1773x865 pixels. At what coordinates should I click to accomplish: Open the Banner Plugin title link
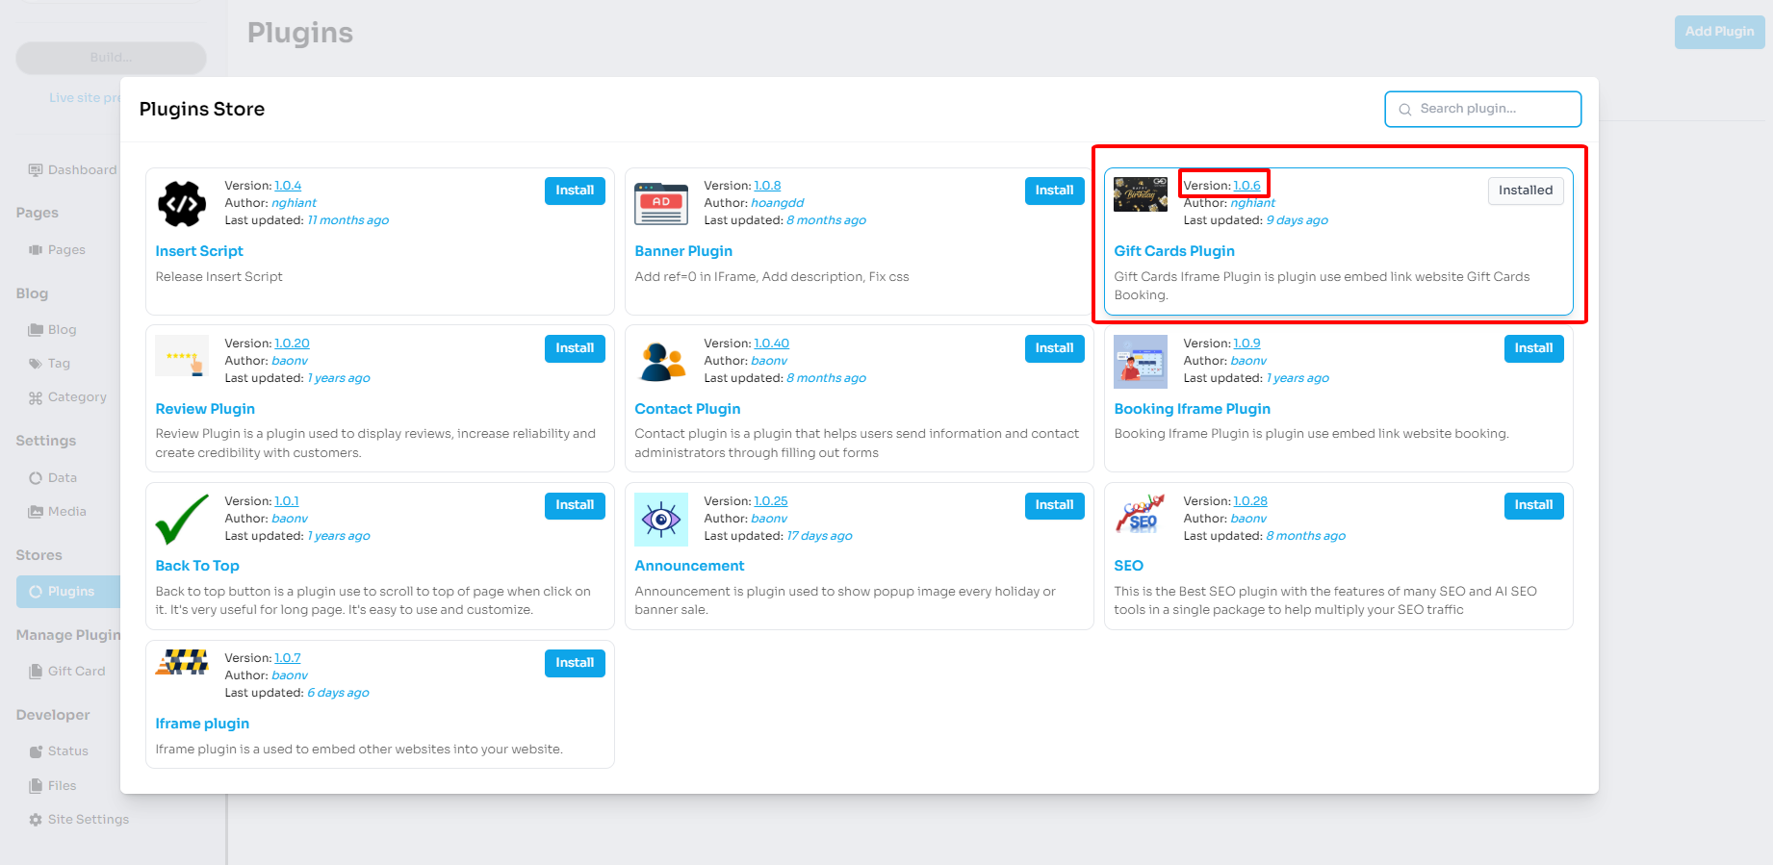click(683, 251)
